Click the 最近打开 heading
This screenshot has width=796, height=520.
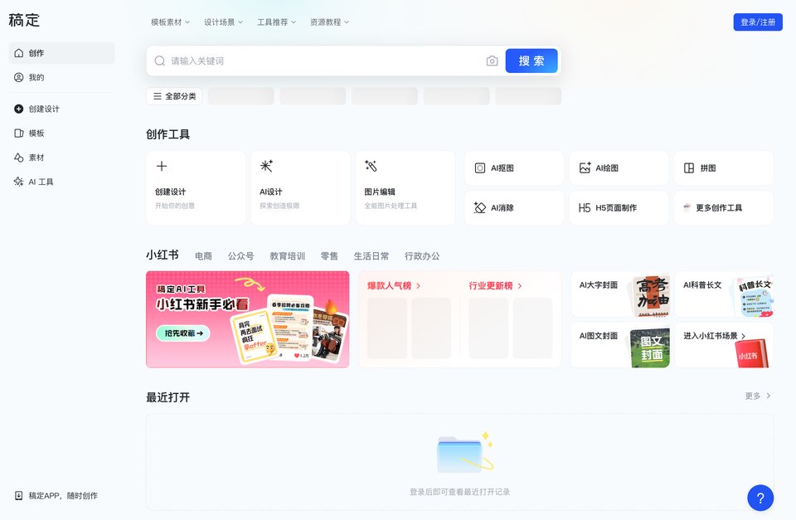coord(168,397)
